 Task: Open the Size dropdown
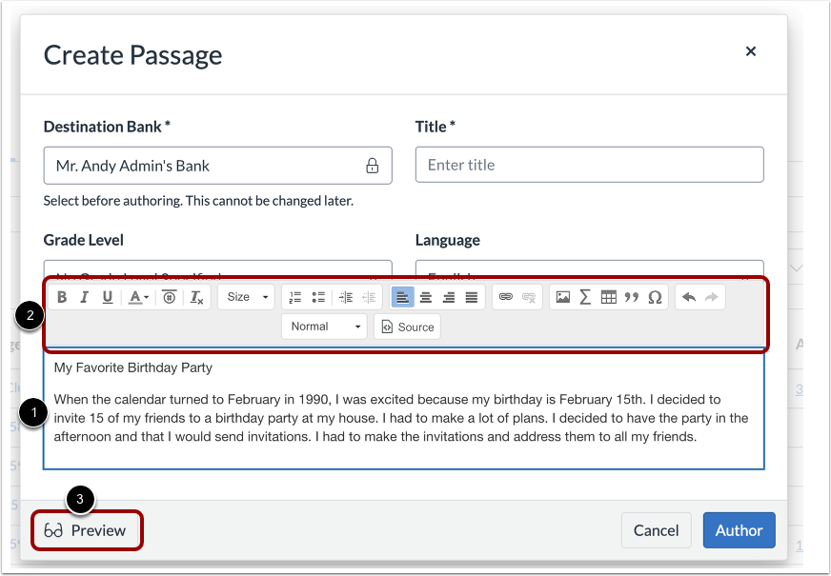coord(246,296)
